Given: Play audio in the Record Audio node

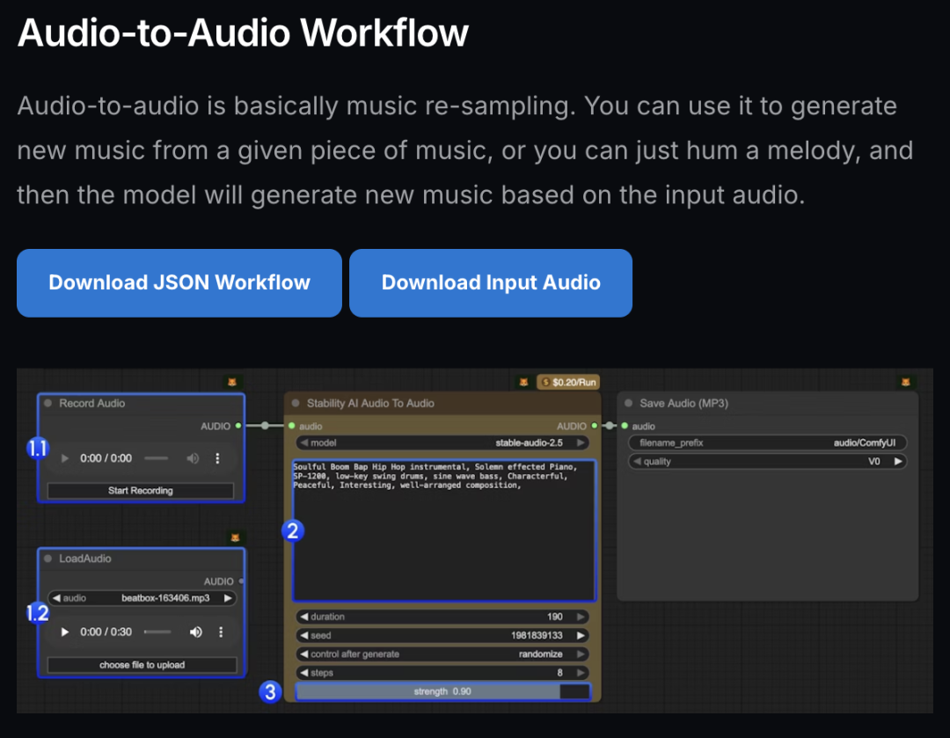Looking at the screenshot, I should pyautogui.click(x=64, y=458).
